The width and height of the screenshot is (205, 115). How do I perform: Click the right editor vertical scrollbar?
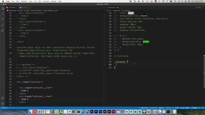(x=204, y=72)
